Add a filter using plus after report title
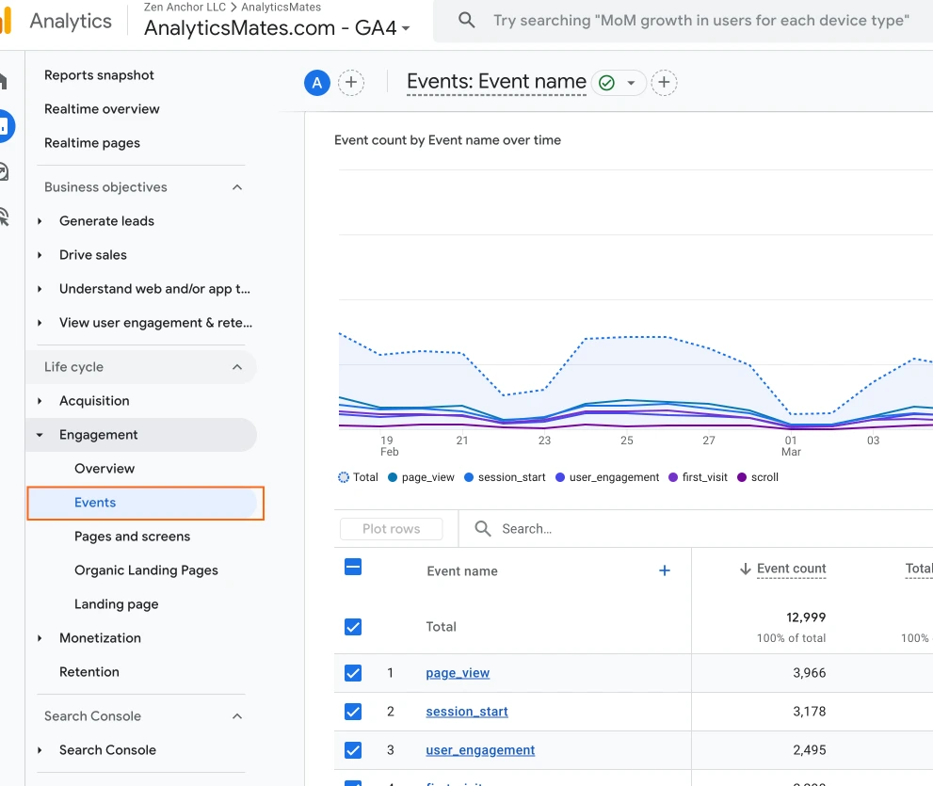Viewport: 933px width, 786px height. (x=664, y=82)
